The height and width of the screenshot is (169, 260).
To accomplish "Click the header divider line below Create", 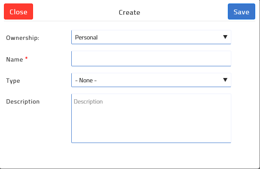I will (129, 21).
